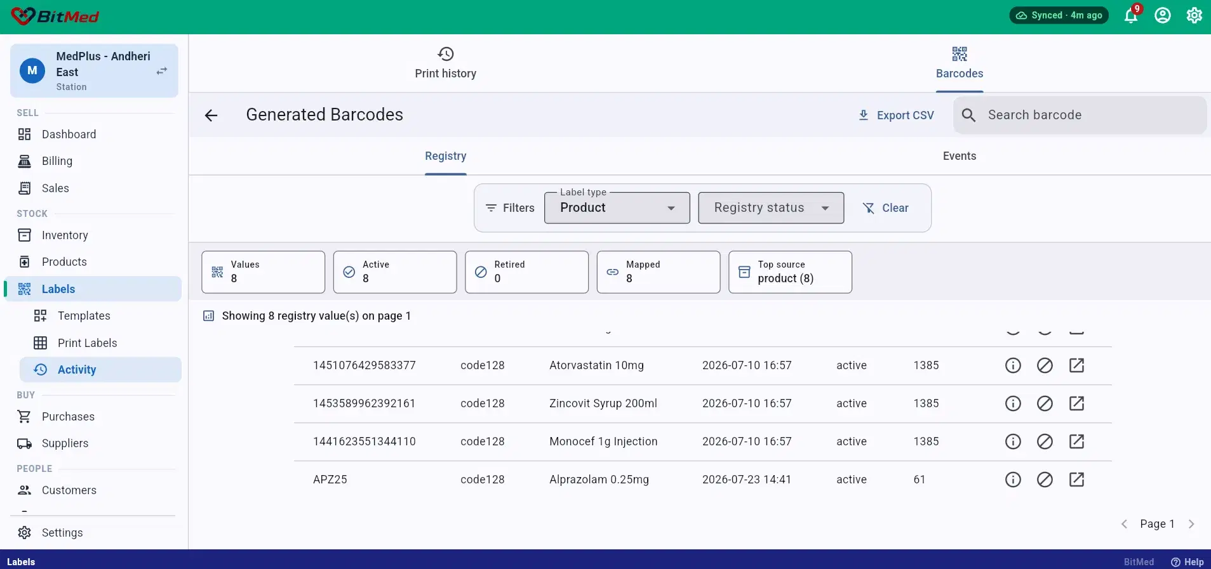1211x569 pixels.
Task: Go to next page arrow
Action: [x=1191, y=524]
